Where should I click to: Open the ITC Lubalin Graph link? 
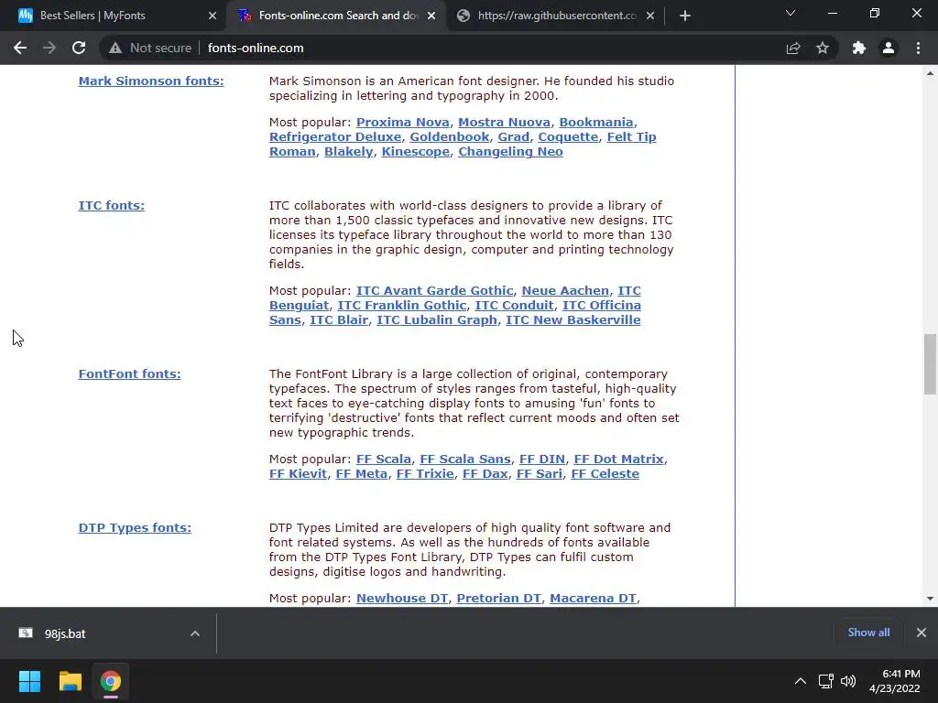[x=437, y=319]
